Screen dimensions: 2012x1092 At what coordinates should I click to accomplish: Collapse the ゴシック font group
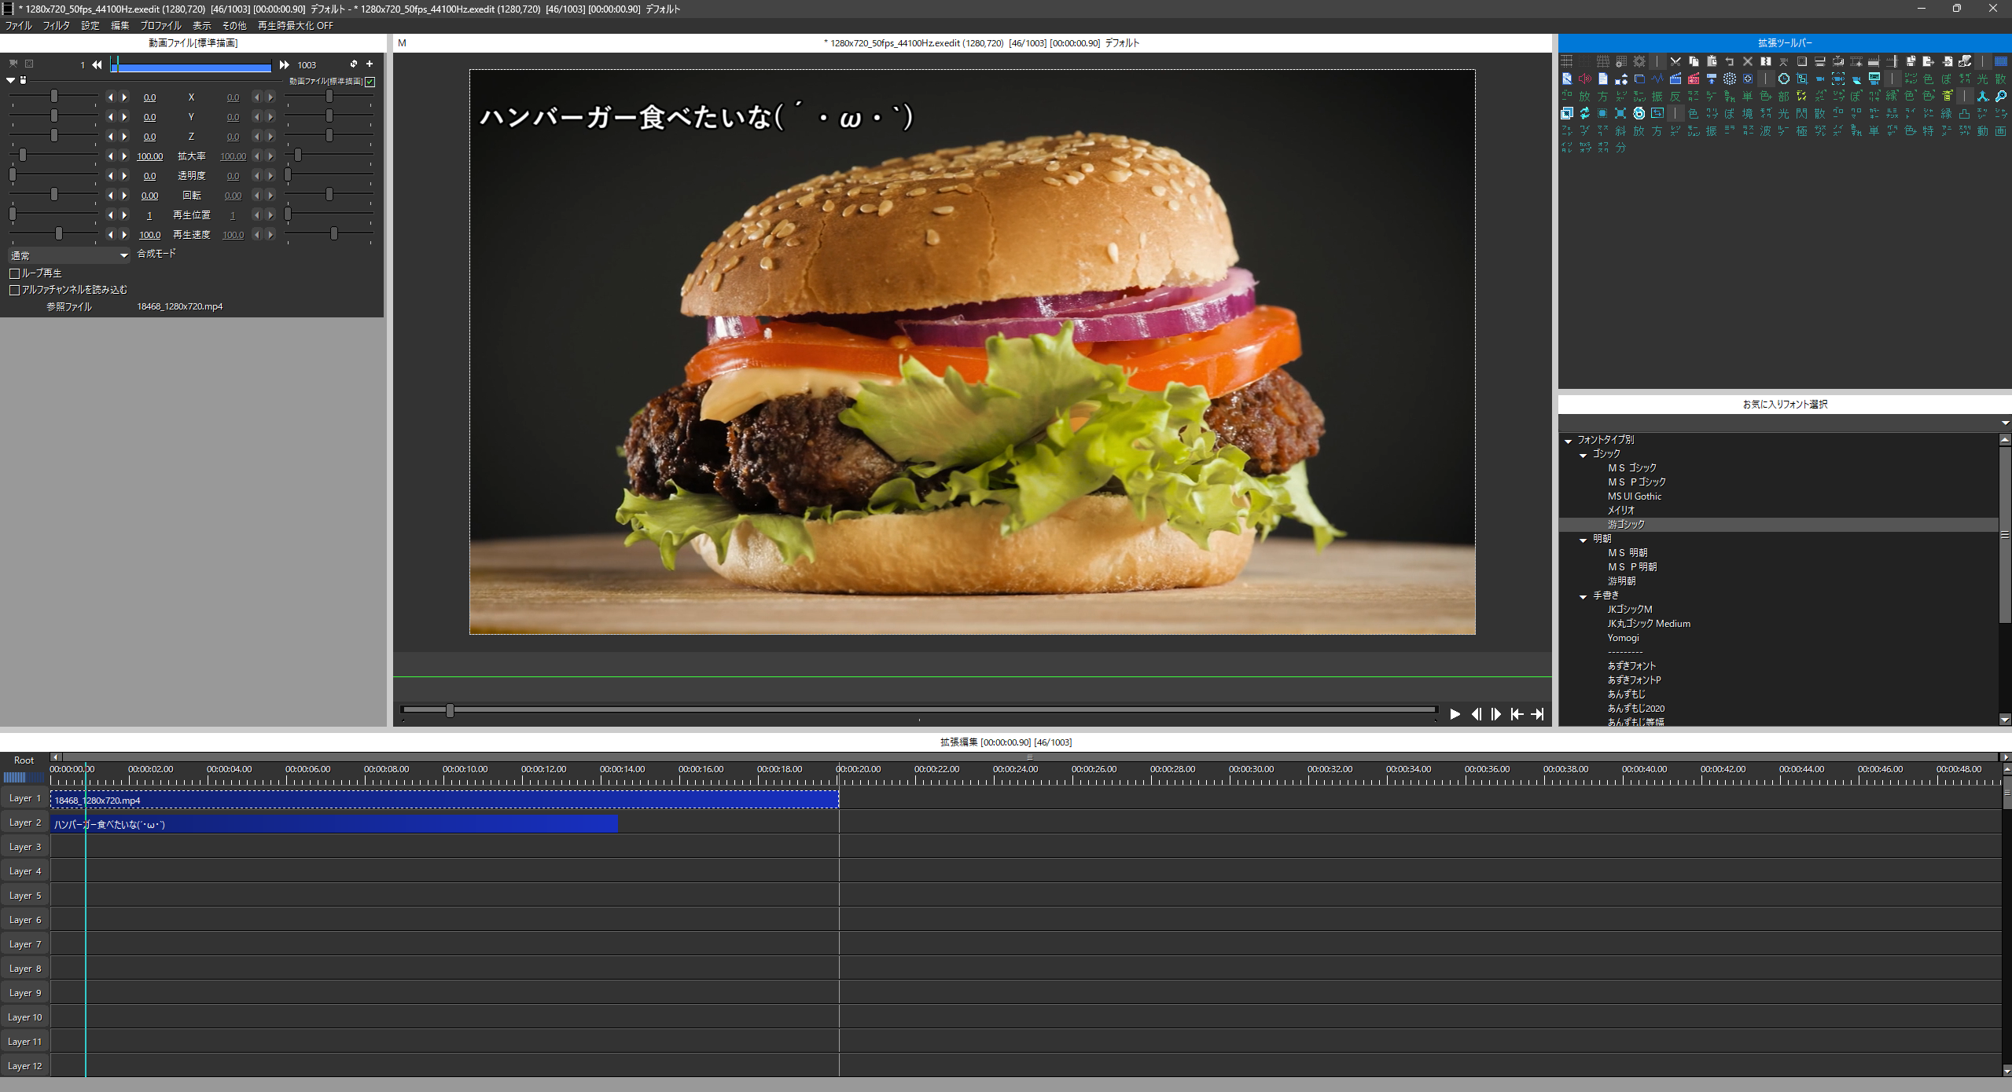1583,455
